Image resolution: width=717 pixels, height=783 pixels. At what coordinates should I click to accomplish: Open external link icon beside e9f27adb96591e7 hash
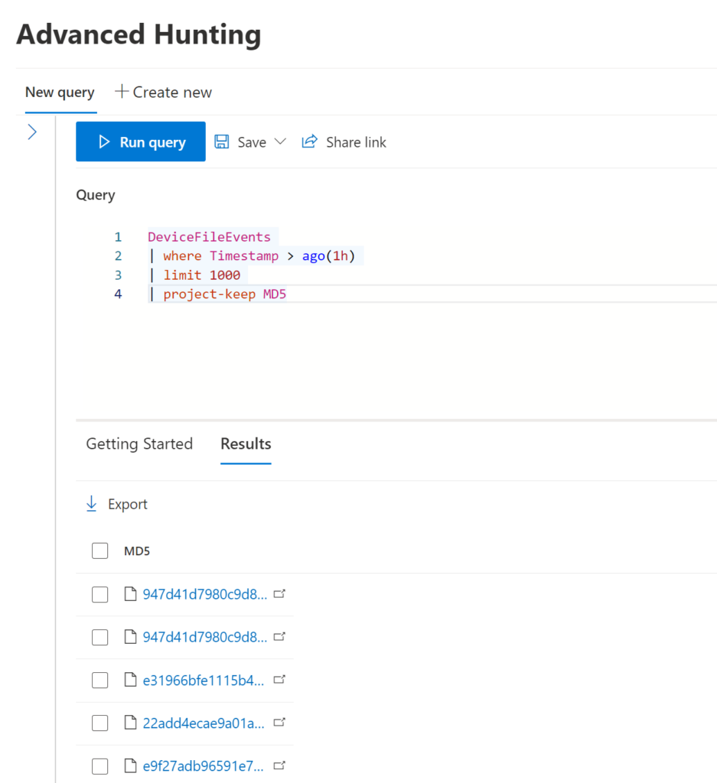(279, 765)
